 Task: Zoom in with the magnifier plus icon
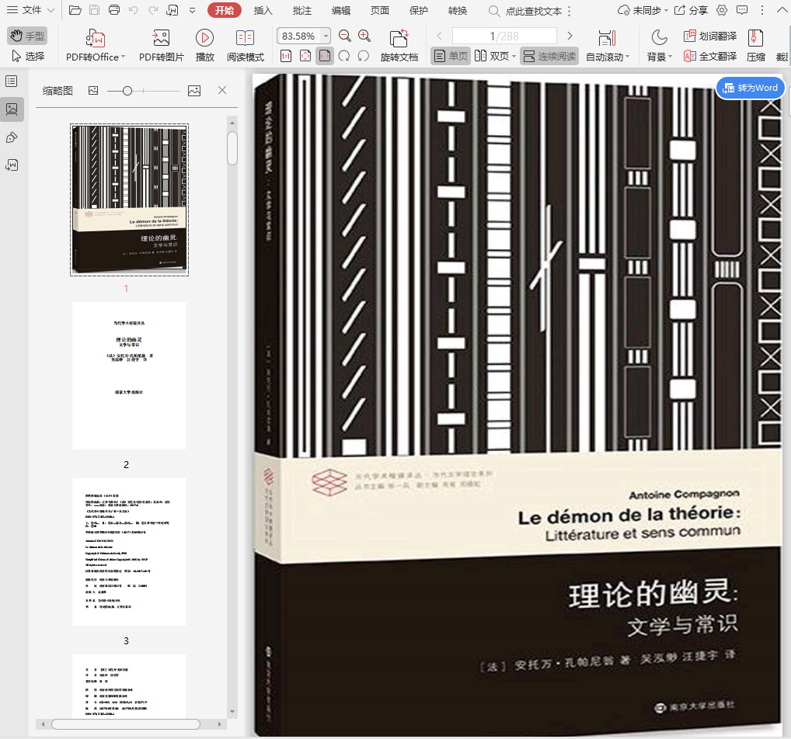click(364, 36)
